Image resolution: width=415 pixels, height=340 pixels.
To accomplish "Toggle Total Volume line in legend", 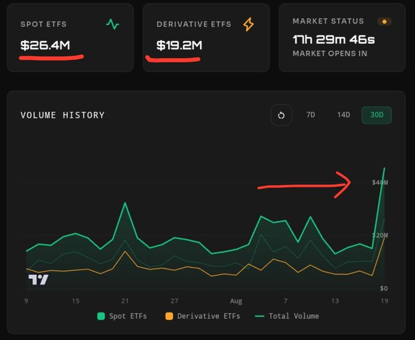I will coord(287,316).
